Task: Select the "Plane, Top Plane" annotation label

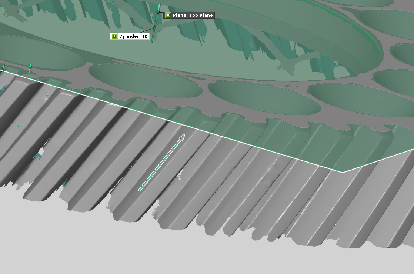Action: point(189,15)
